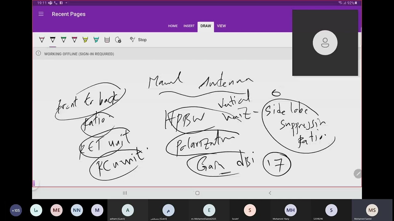This screenshot has width=394, height=221.
Task: Select Soulef participant tile
Action: (250, 210)
